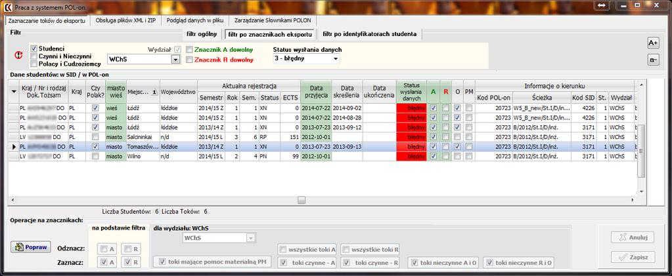
Task: Toggle R marker checkbox in Tomaszów row
Action: 446,147
